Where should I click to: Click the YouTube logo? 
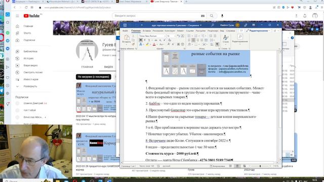point(31,16)
